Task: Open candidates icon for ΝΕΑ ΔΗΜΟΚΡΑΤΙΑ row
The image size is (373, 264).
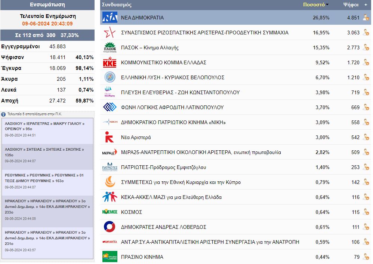Action: click(x=366, y=17)
